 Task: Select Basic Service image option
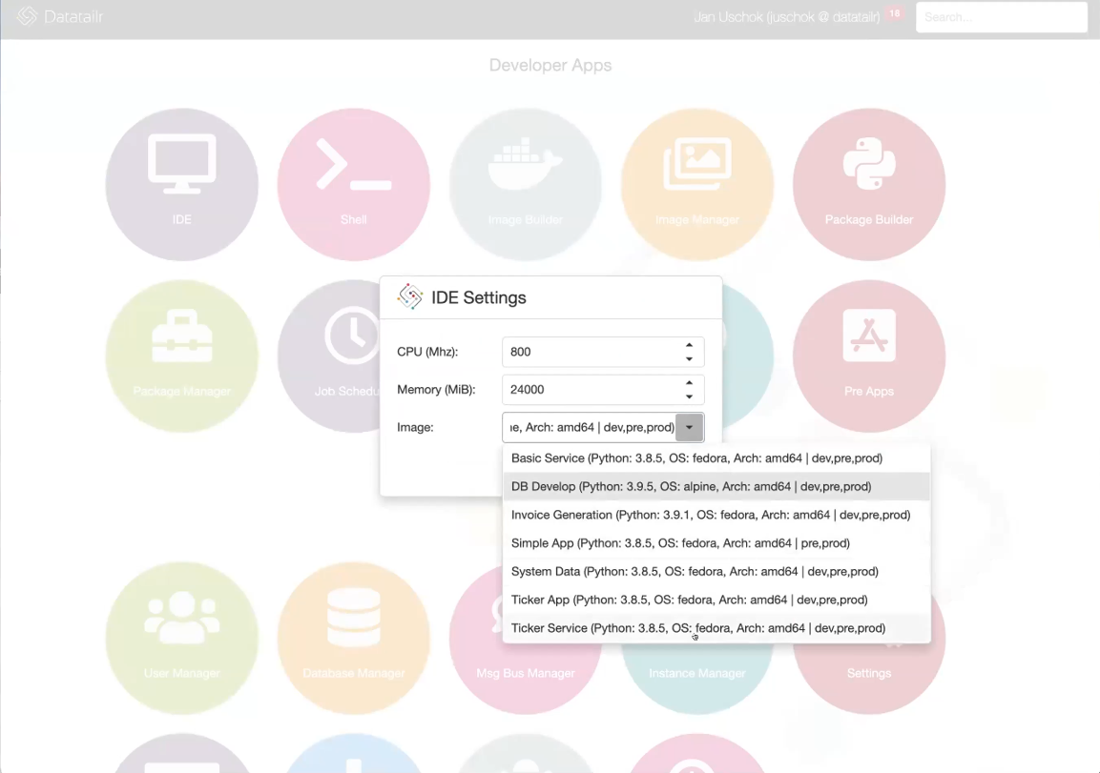click(716, 458)
